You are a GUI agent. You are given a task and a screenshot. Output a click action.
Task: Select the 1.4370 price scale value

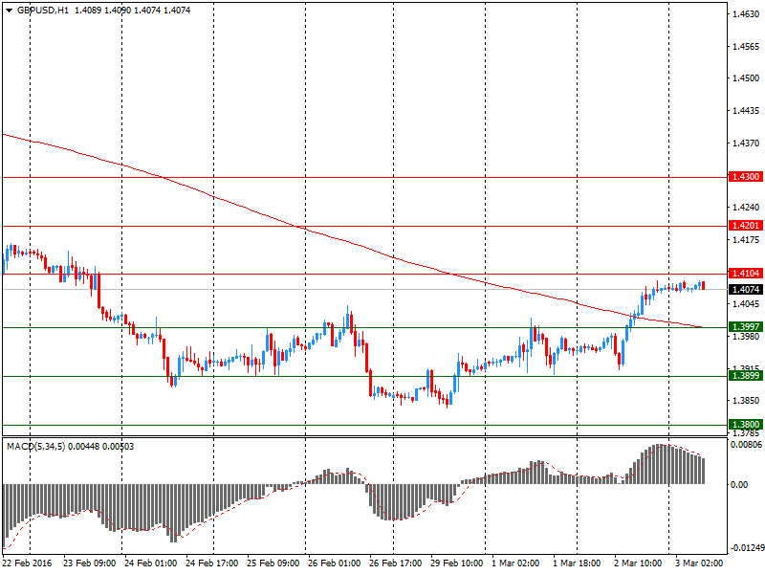point(746,143)
